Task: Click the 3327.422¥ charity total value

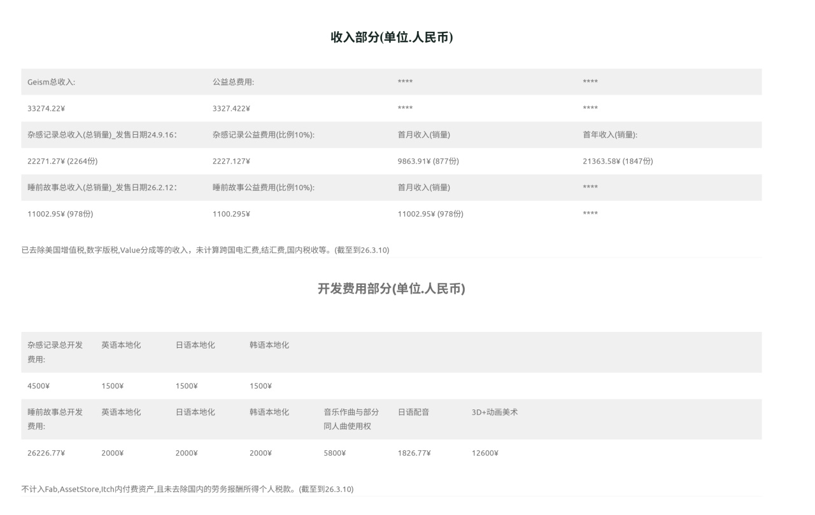Action: tap(231, 109)
